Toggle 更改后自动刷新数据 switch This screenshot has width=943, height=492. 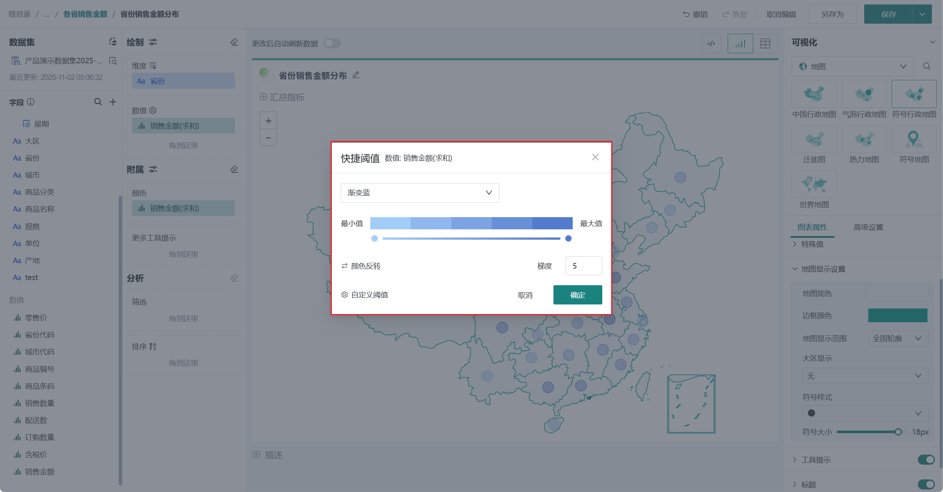click(x=332, y=44)
